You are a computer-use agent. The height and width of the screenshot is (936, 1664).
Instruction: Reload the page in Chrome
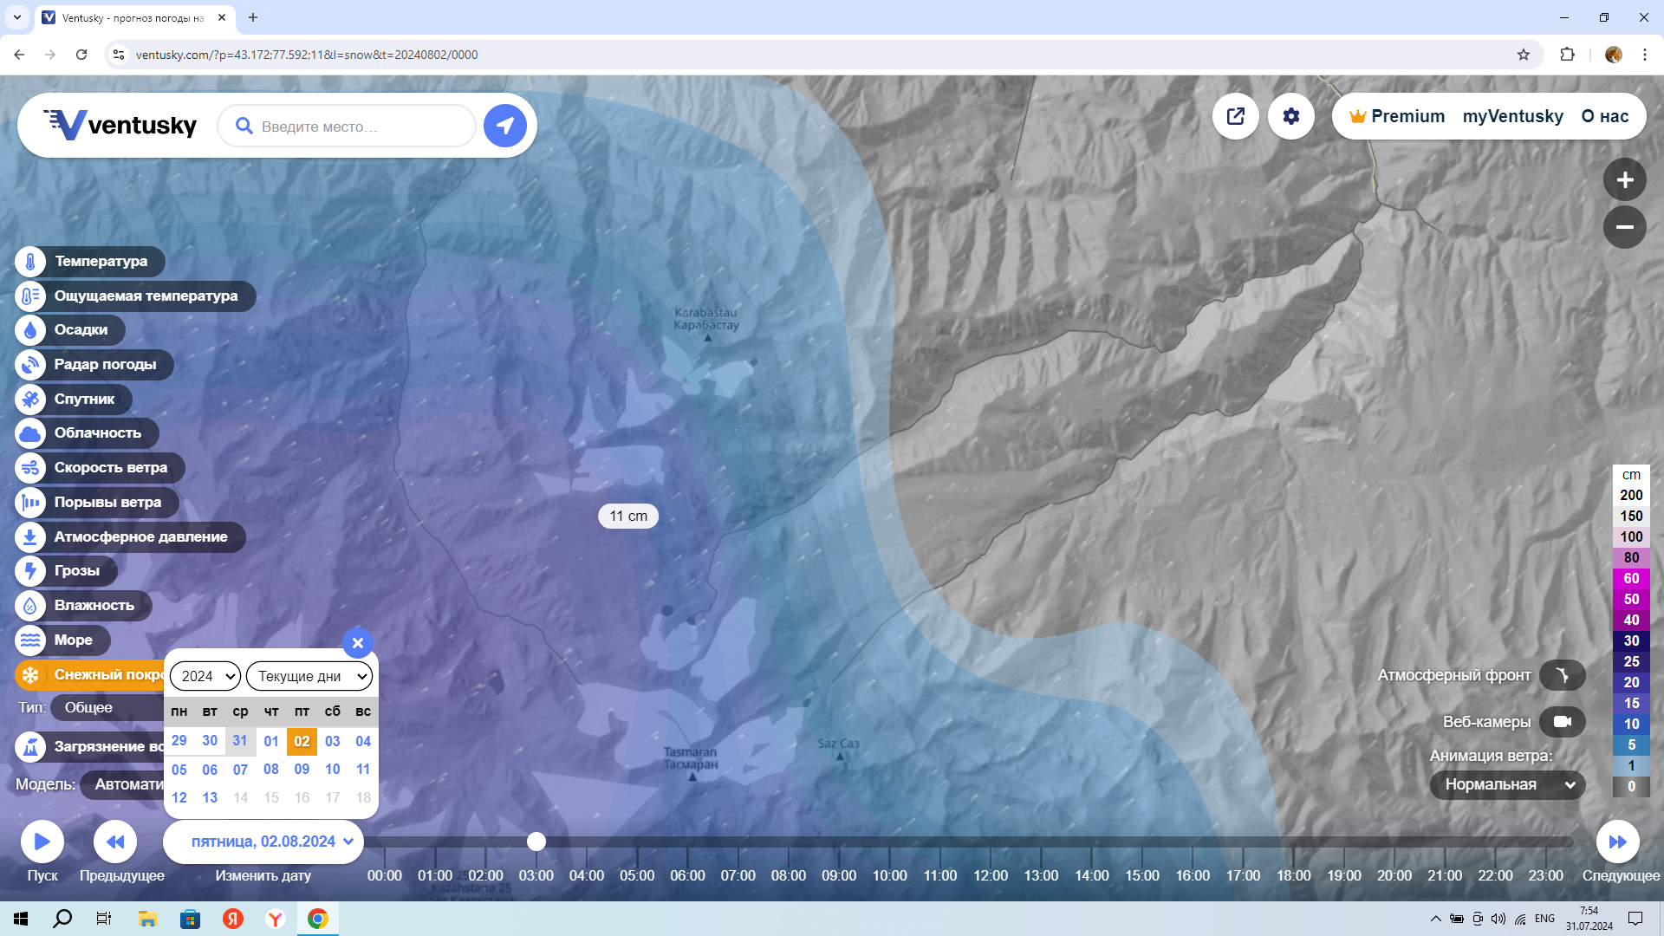[81, 55]
